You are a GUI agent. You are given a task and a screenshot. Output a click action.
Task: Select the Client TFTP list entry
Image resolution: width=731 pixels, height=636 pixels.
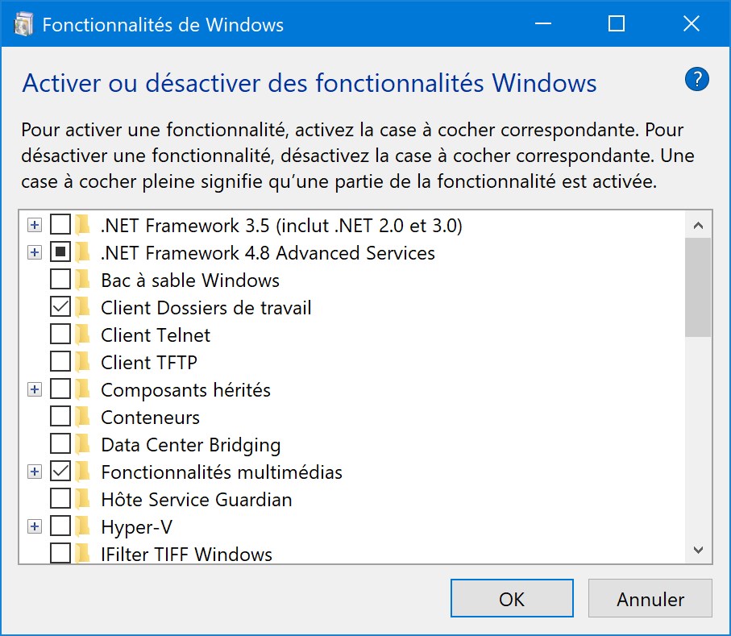point(149,362)
